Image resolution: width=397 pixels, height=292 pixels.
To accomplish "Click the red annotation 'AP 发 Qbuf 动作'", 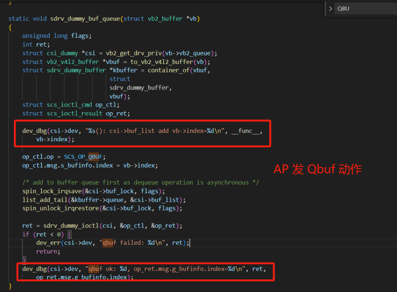I will click(318, 169).
